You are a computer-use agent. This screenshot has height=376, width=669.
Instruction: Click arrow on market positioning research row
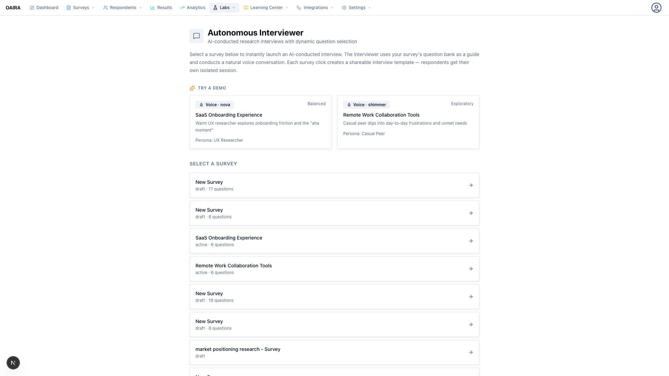coord(471,352)
